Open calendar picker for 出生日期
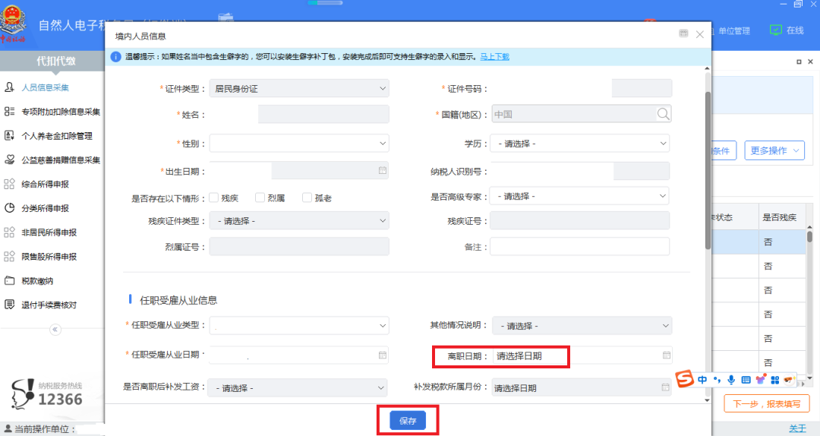The image size is (820, 436). click(383, 171)
